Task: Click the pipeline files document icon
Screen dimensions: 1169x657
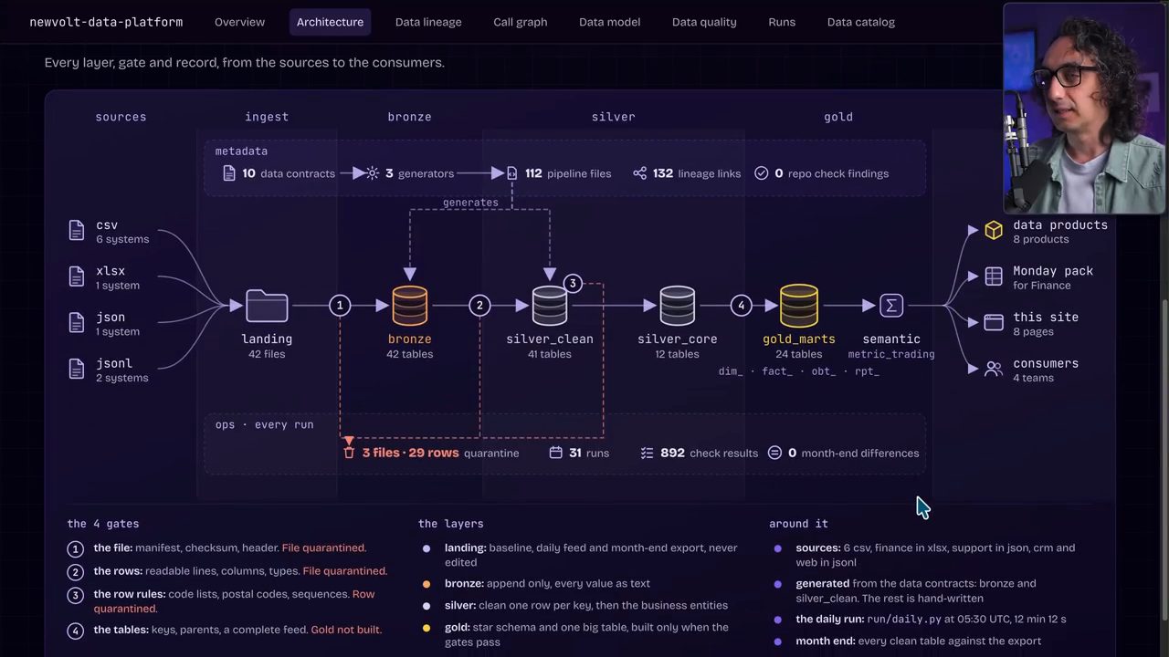Action: pyautogui.click(x=511, y=173)
